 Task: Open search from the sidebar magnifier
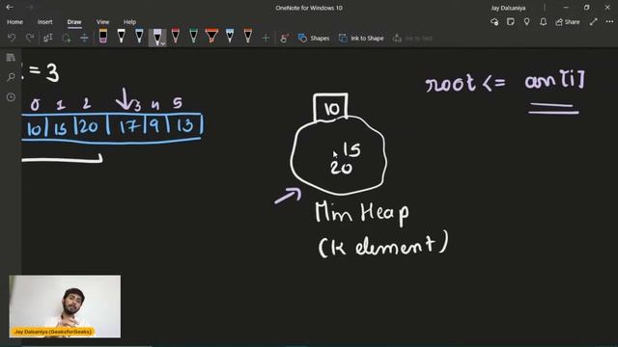11,77
